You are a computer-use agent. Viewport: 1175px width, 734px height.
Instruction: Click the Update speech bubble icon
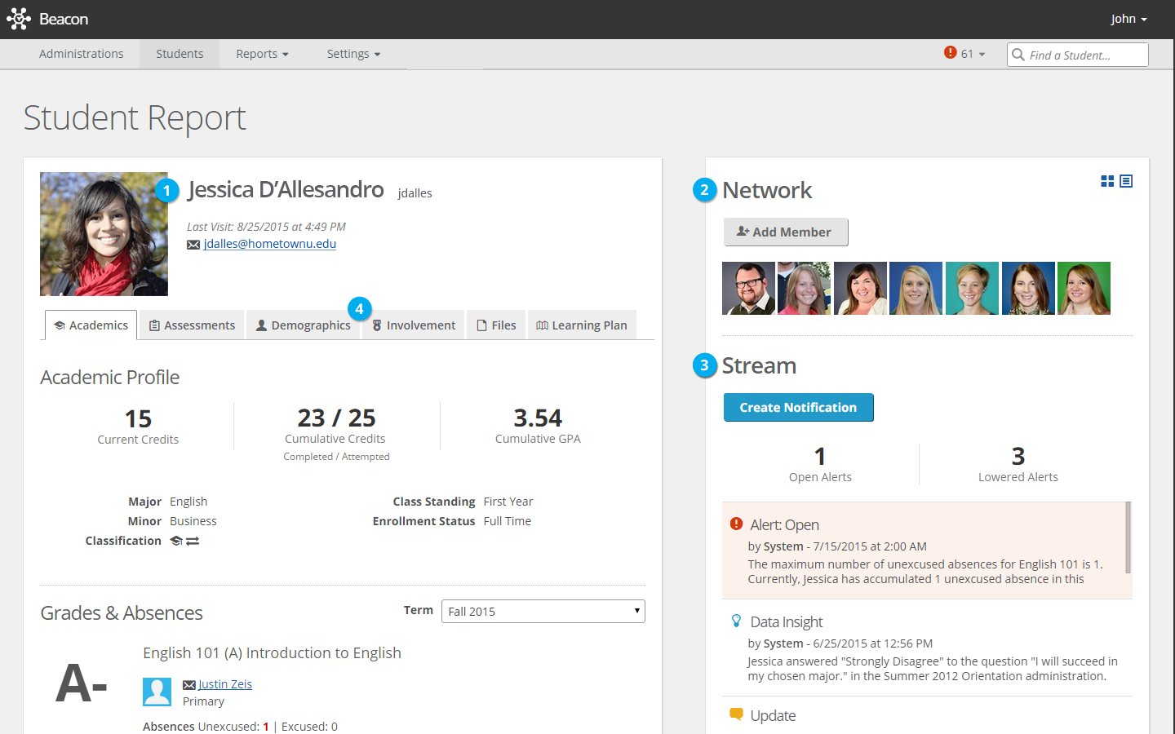(x=736, y=714)
